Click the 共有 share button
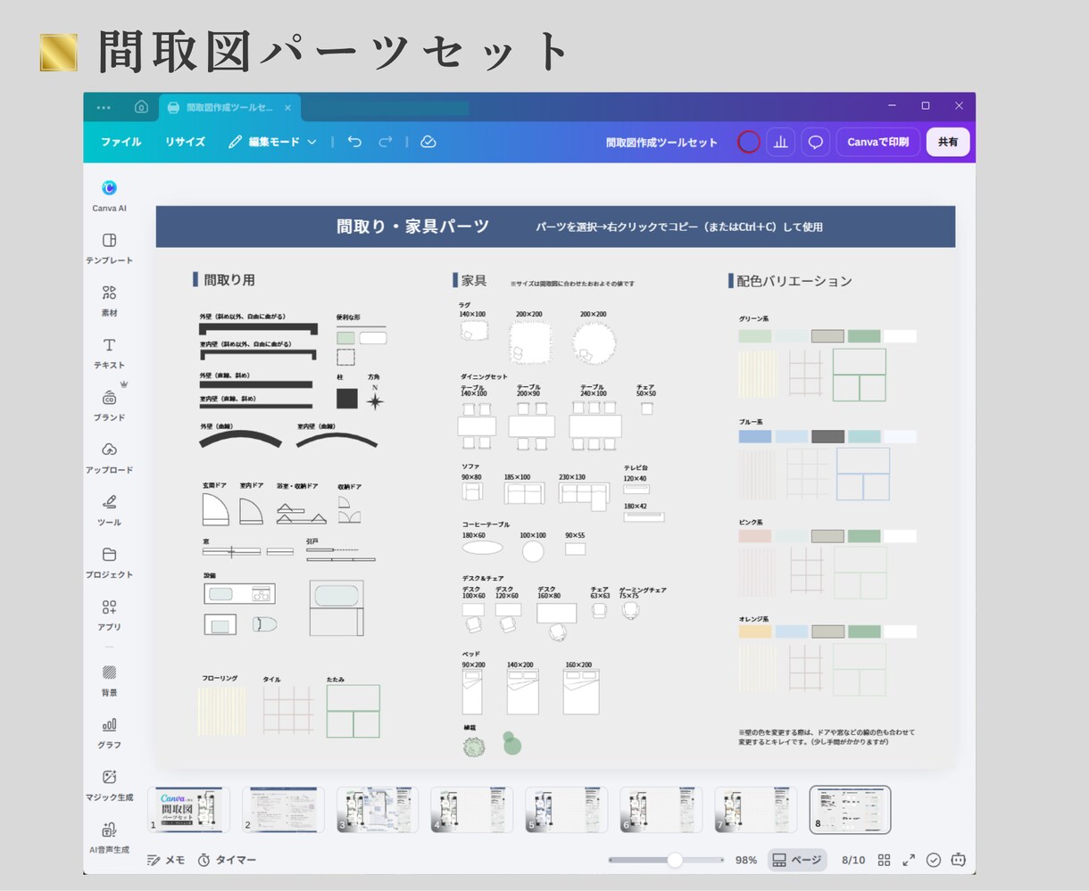 click(x=948, y=142)
